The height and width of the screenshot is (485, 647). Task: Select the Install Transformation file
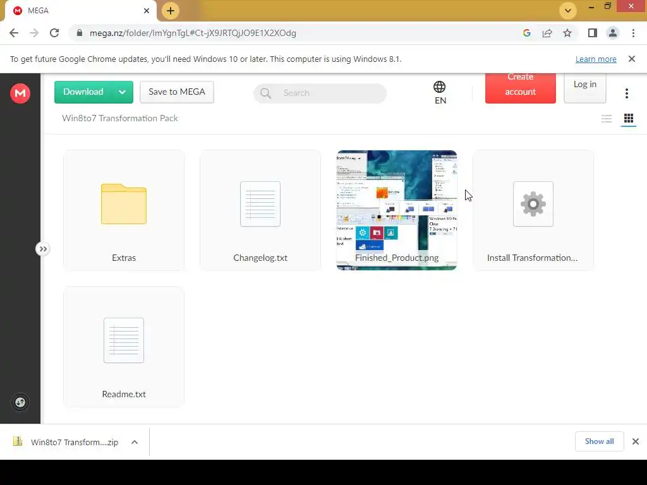533,210
